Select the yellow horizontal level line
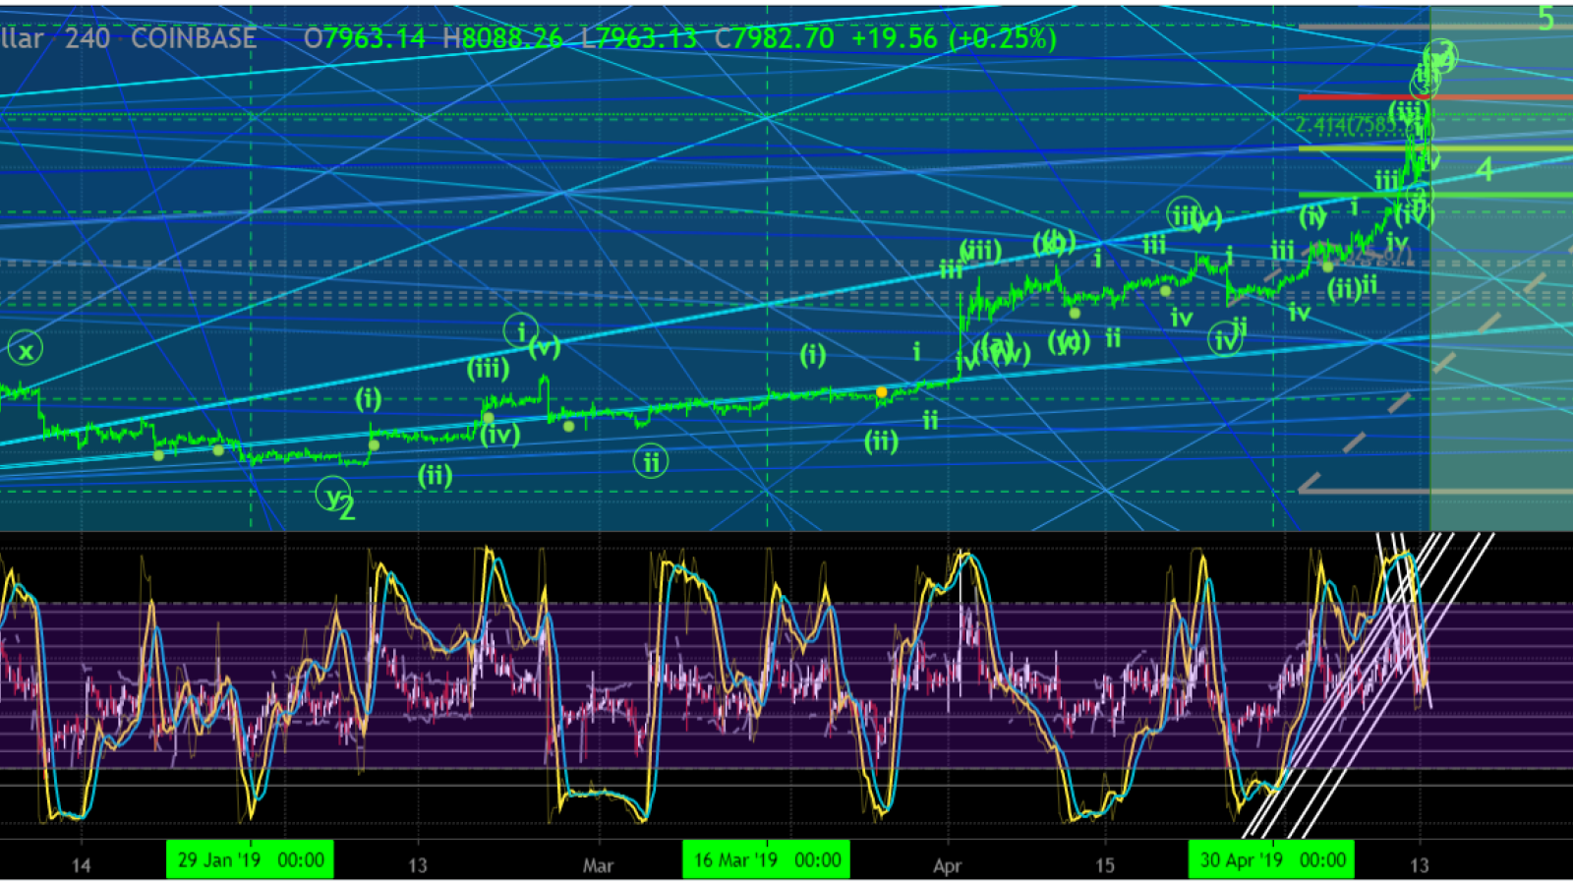 (x=1435, y=148)
